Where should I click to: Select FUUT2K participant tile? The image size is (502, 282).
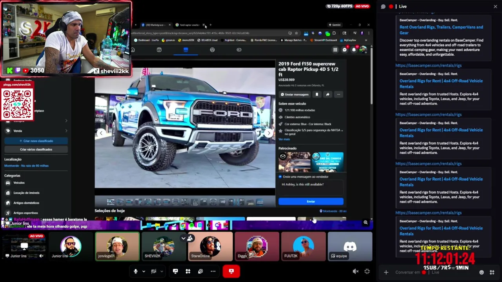tap(304, 246)
